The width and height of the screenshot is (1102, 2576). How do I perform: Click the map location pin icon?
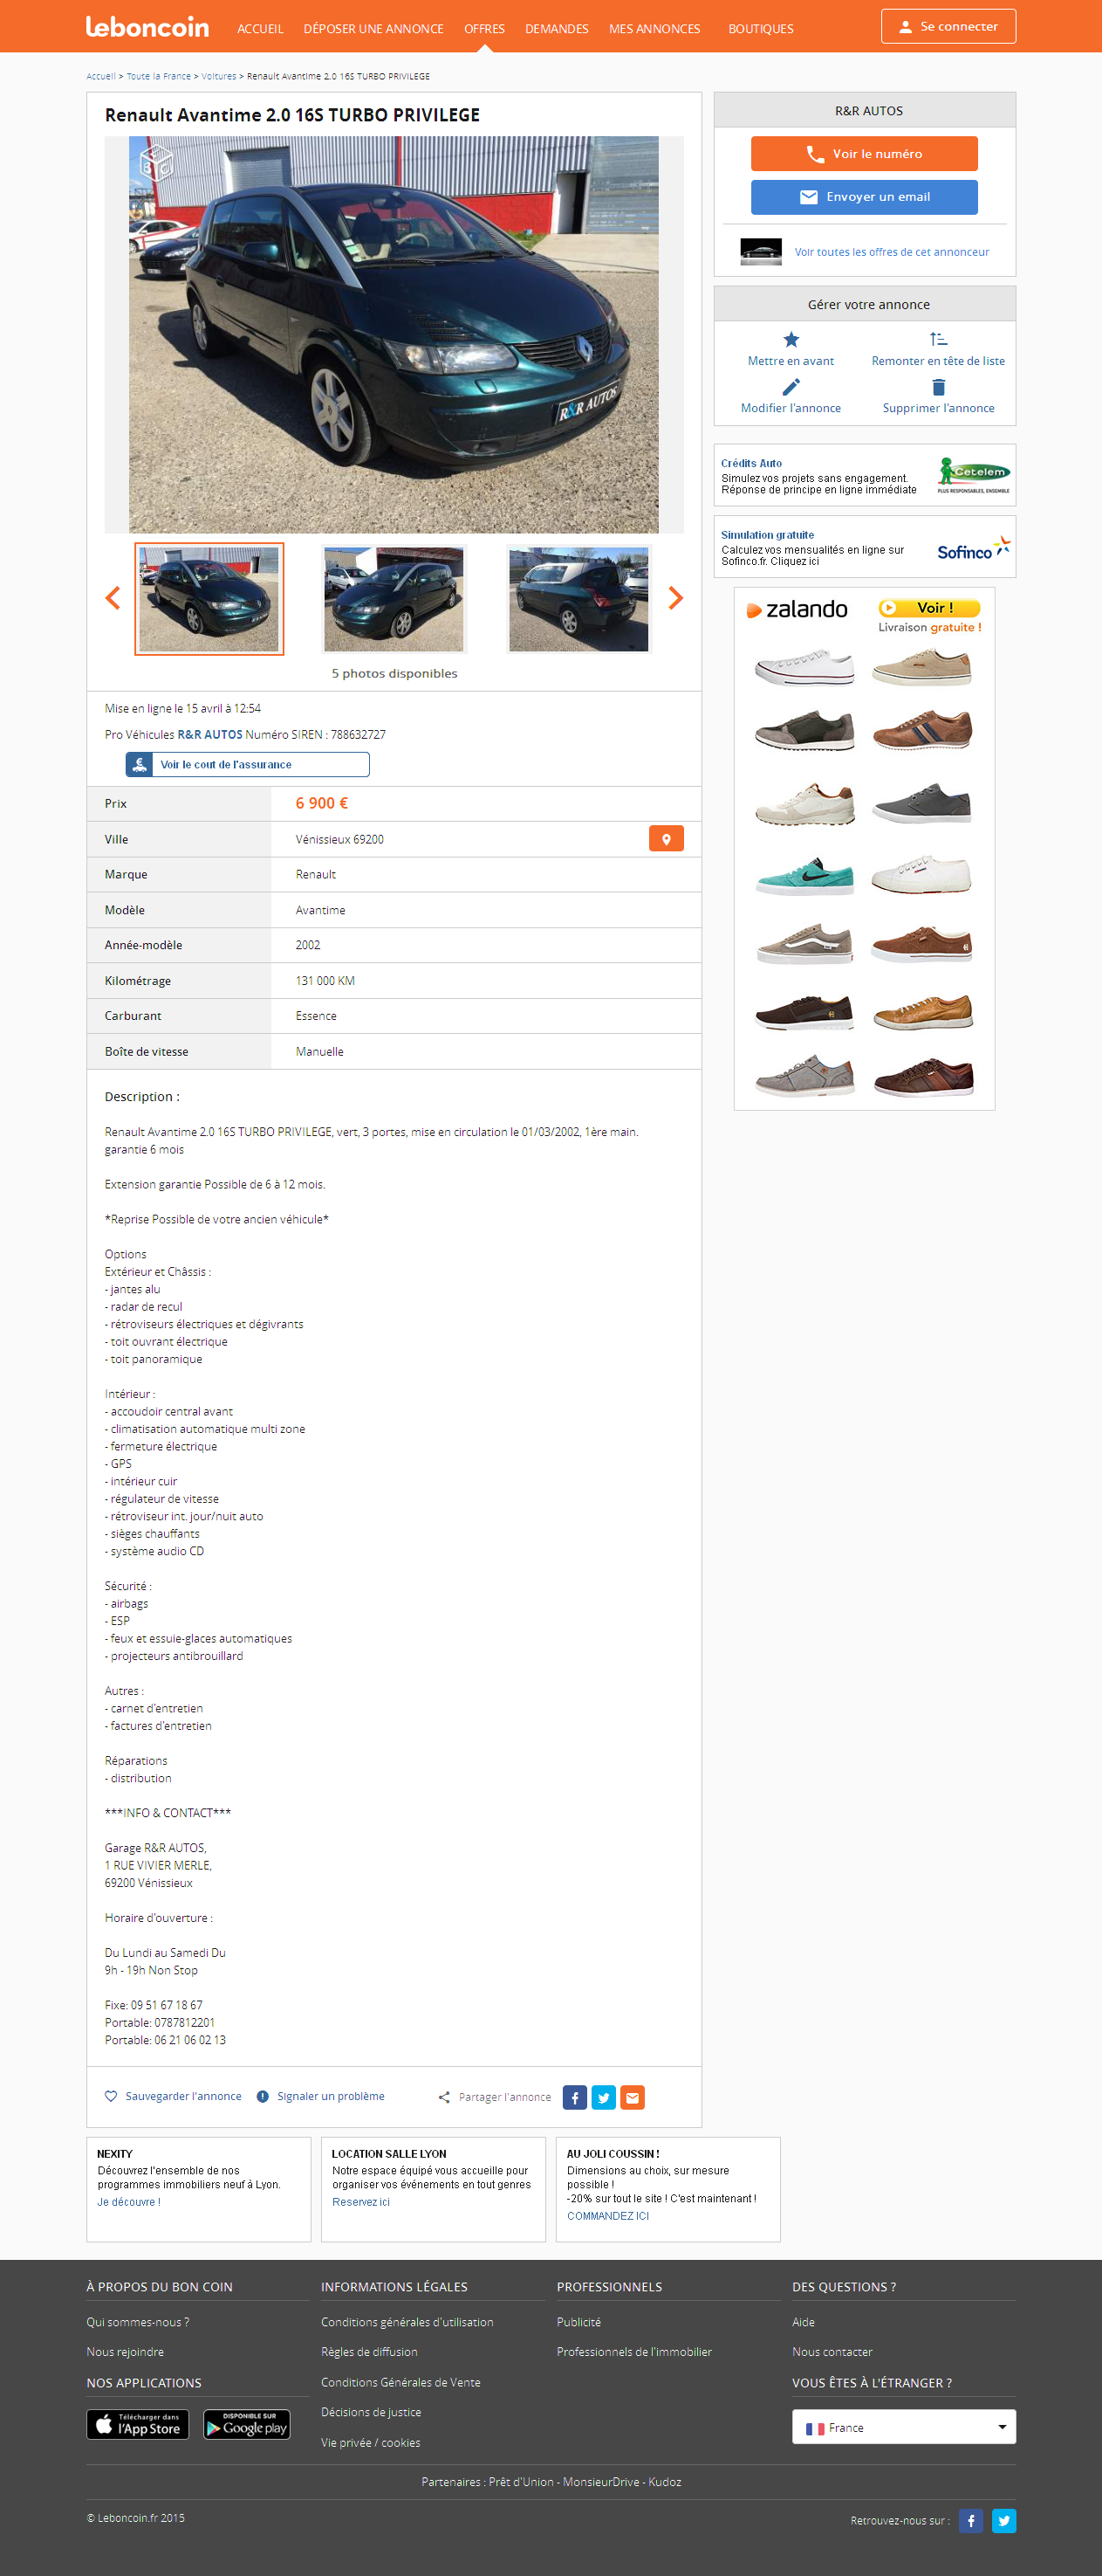click(666, 839)
